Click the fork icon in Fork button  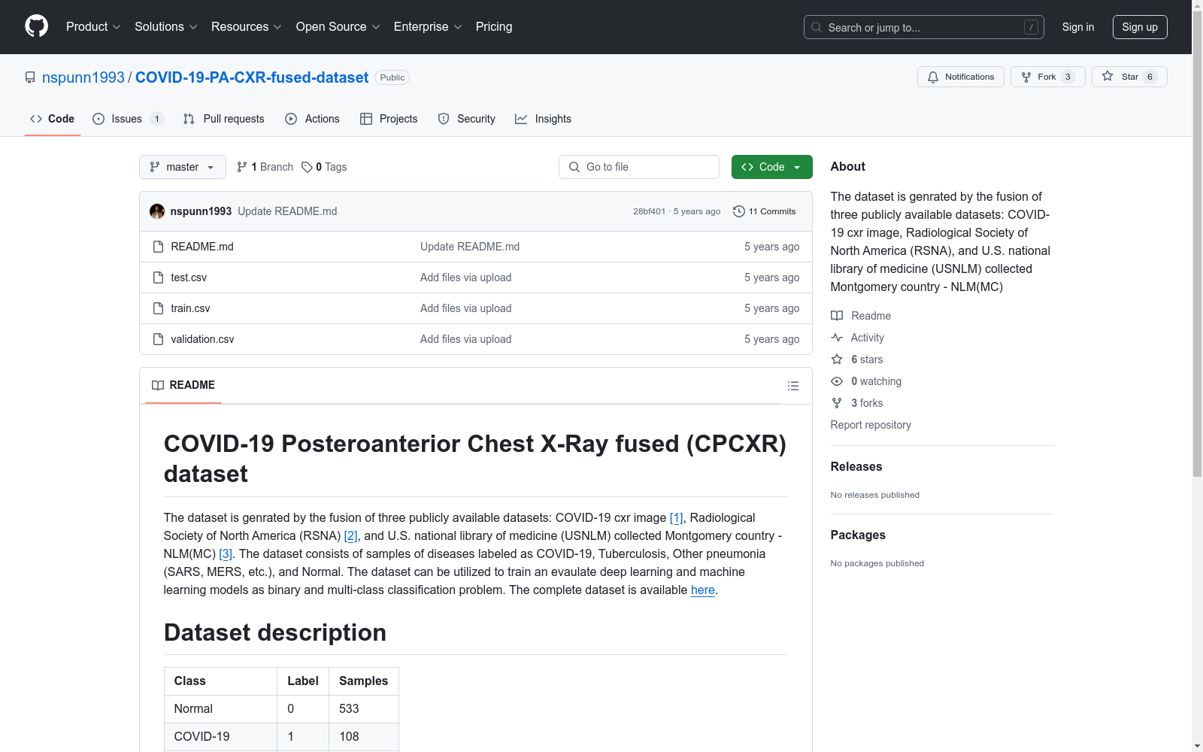tap(1026, 77)
